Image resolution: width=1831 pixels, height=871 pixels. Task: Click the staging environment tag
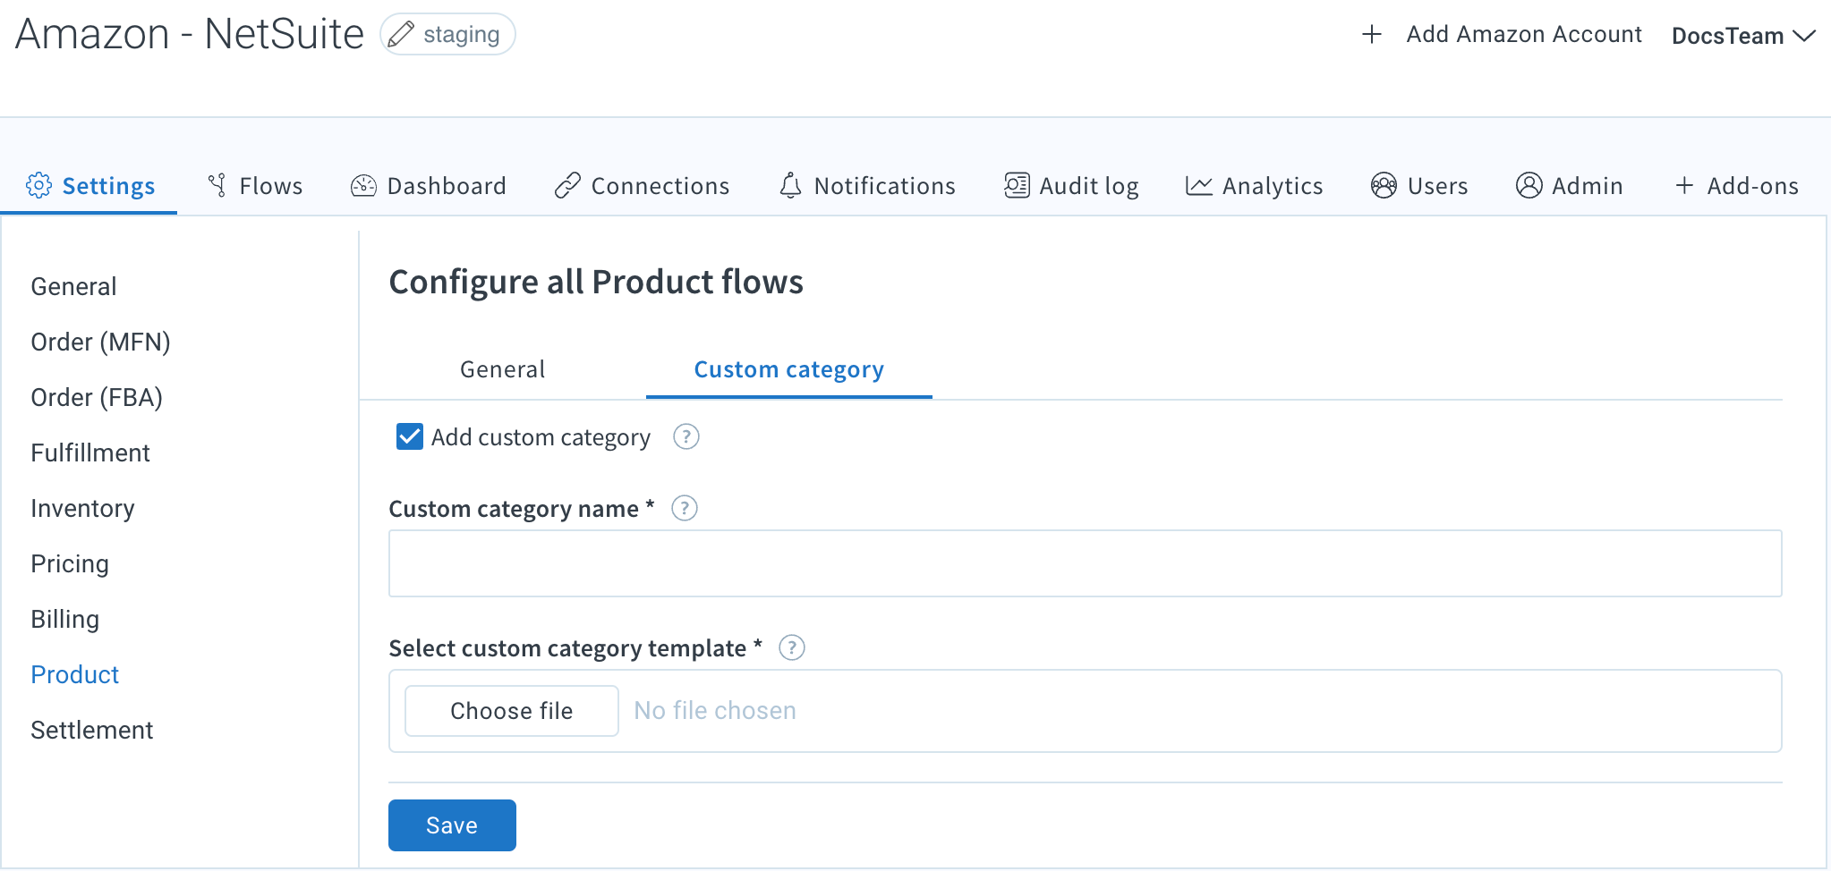[447, 34]
